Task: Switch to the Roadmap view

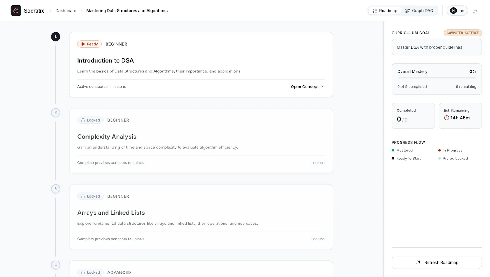Action: [385, 11]
